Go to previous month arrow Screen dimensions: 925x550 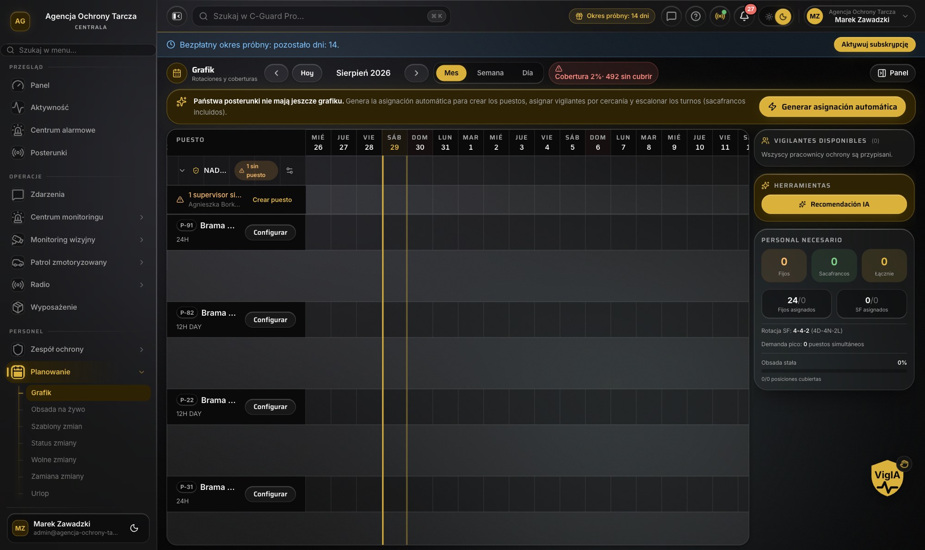[x=276, y=73]
